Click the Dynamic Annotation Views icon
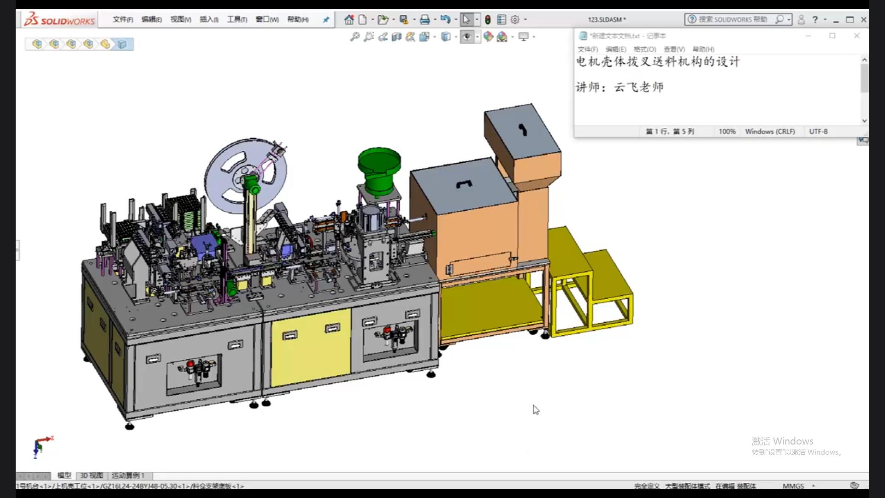The height and width of the screenshot is (498, 885). pyautogui.click(x=410, y=36)
